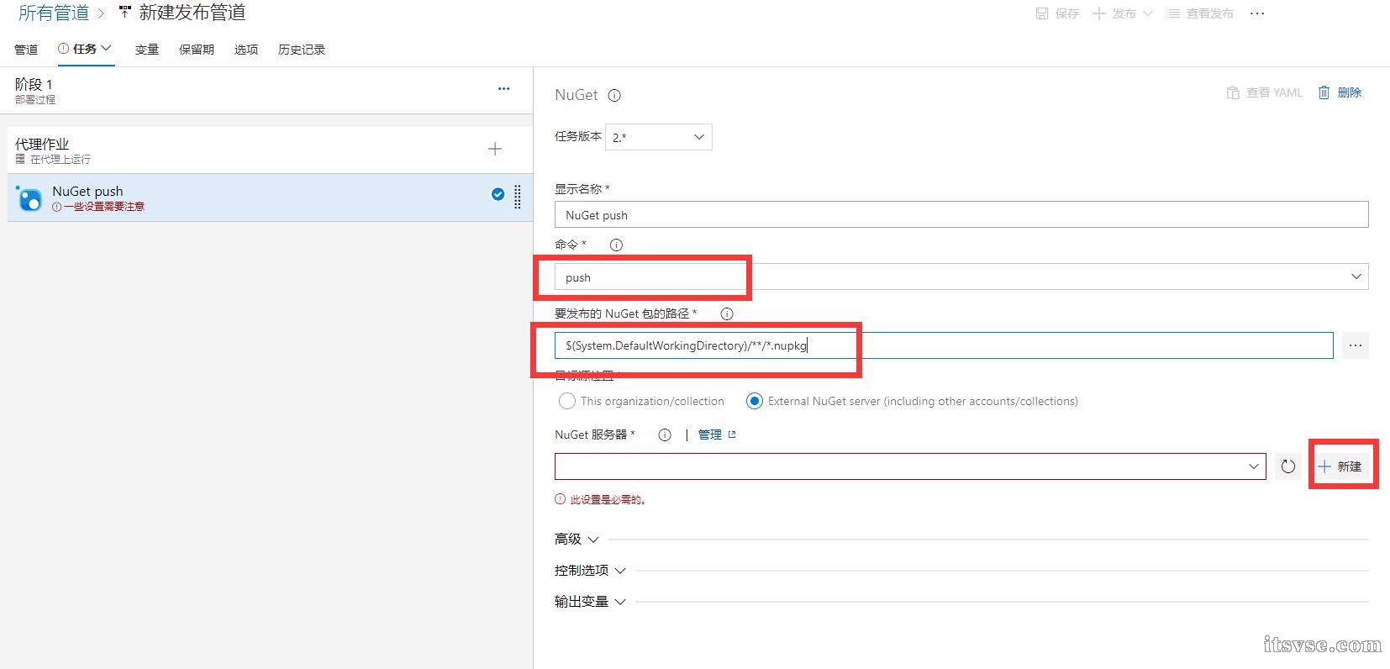Click the 保存 save button

coord(1057,13)
